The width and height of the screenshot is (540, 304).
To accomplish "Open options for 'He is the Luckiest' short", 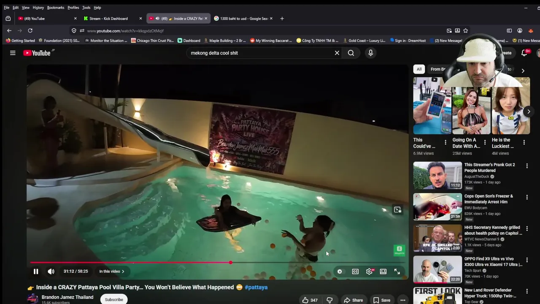I will point(524,143).
